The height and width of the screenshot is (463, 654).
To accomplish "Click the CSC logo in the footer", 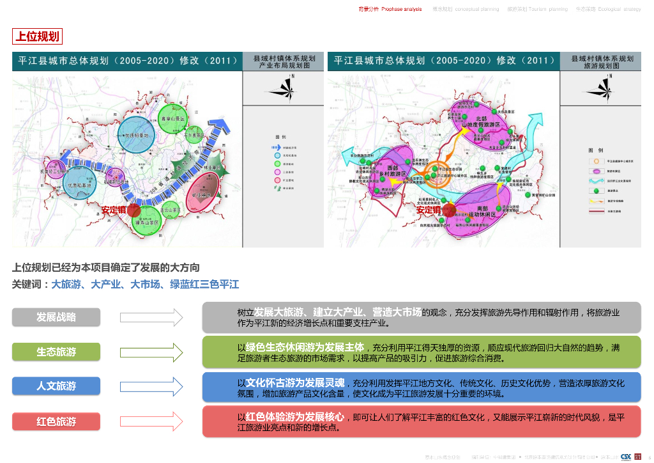I will coord(626,457).
